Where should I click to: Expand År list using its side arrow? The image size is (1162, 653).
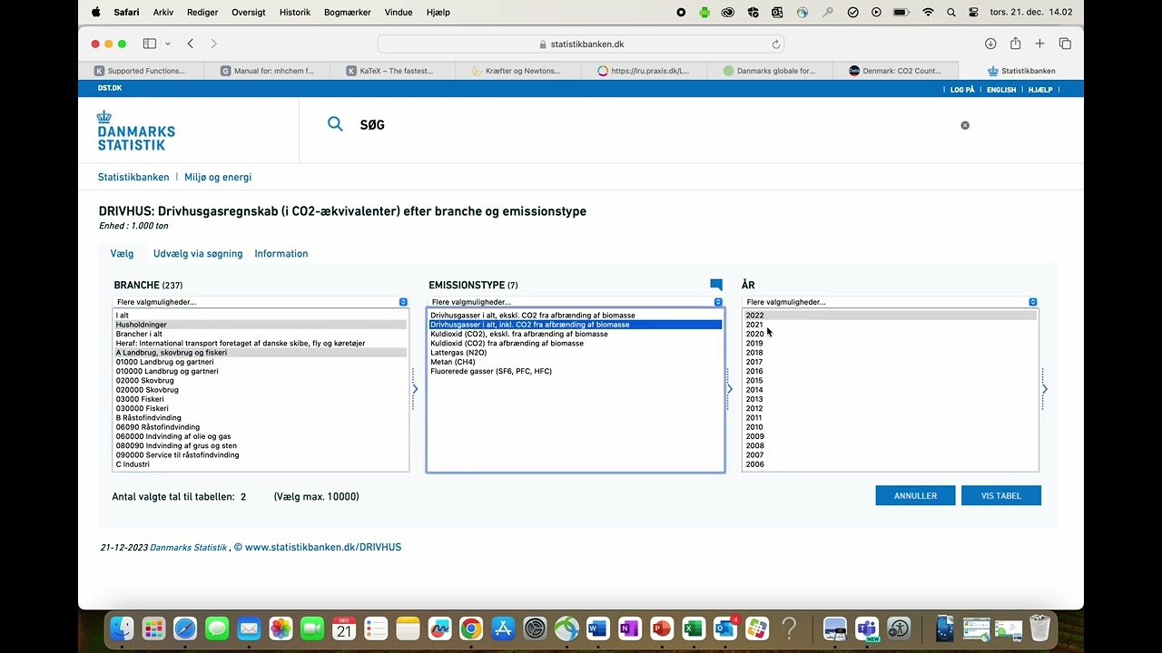point(1045,389)
